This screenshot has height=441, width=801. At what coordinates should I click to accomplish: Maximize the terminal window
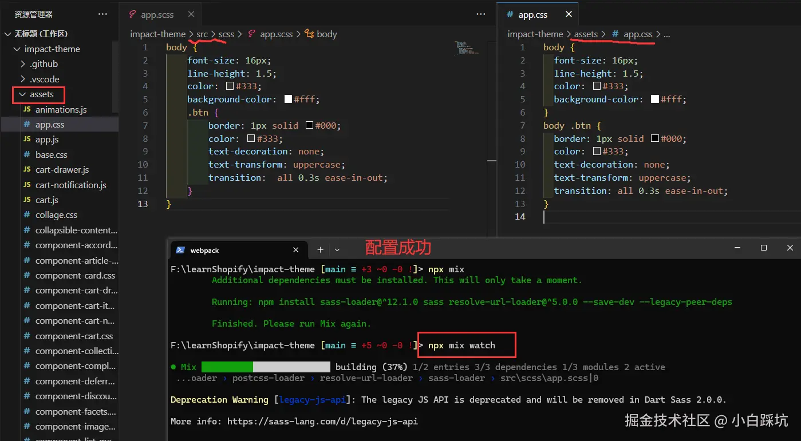click(x=763, y=248)
